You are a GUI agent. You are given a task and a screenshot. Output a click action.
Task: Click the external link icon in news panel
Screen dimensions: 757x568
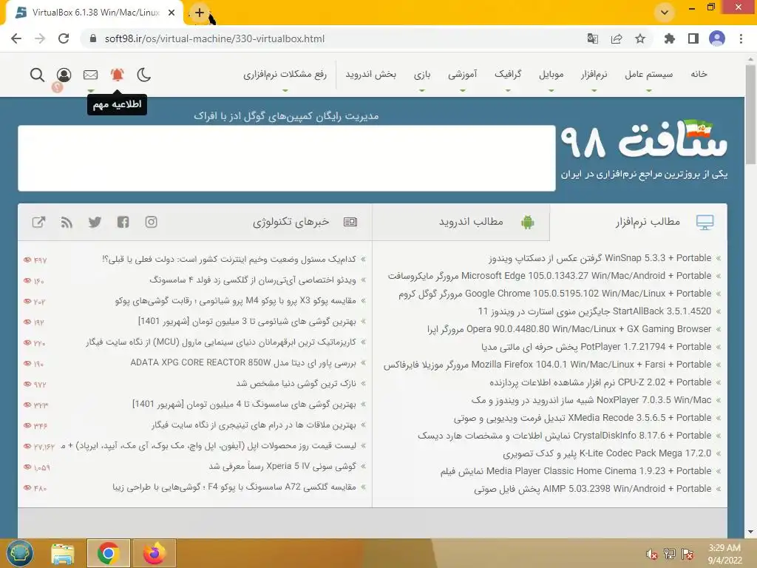pyautogui.click(x=38, y=222)
